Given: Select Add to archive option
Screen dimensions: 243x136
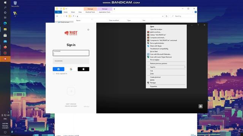Looking at the screenshot, I should (x=166, y=32).
